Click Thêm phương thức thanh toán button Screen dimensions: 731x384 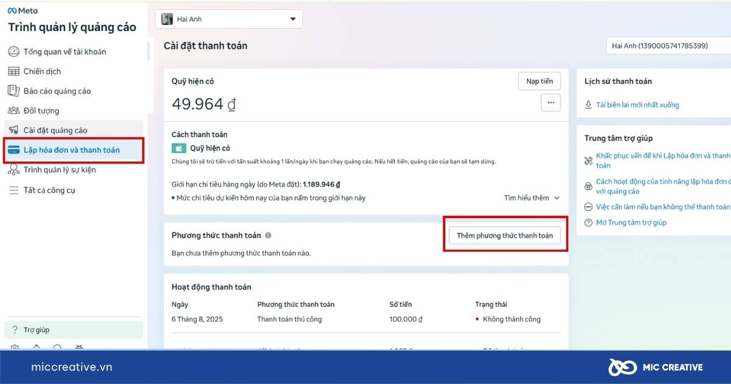(505, 235)
